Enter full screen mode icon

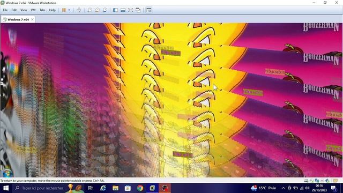(131, 10)
